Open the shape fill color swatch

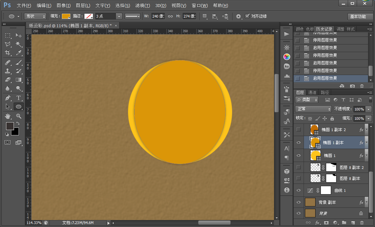(66, 16)
